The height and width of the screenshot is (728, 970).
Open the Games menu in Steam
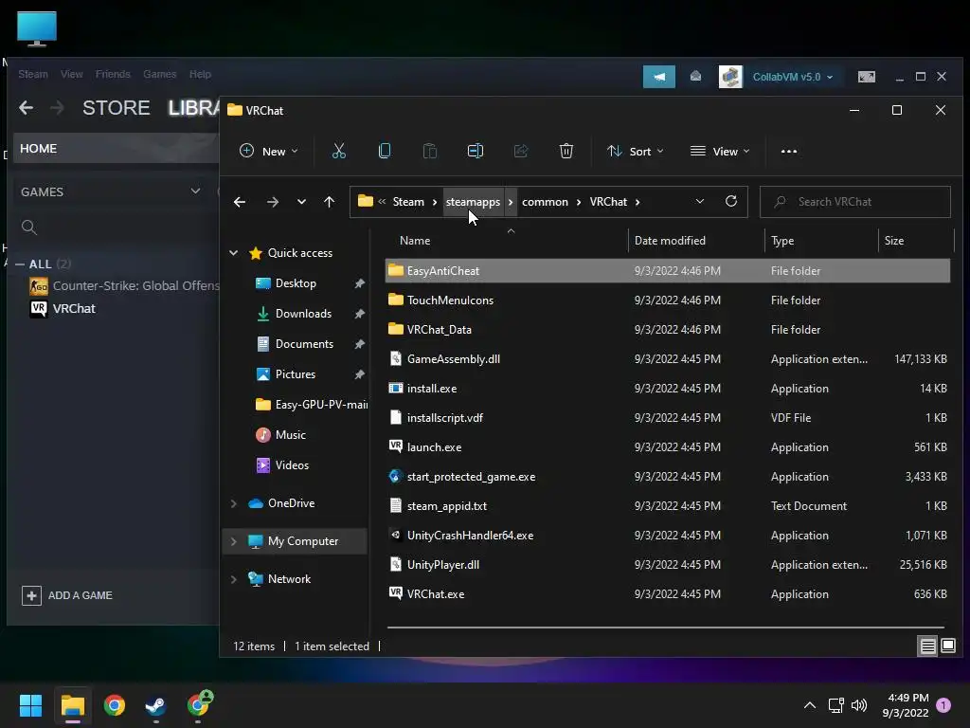point(159,74)
